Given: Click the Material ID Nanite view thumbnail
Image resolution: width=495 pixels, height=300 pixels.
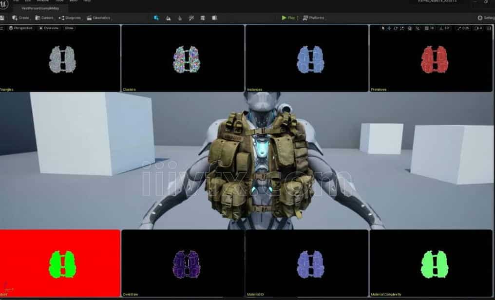Looking at the screenshot, I should click(307, 263).
